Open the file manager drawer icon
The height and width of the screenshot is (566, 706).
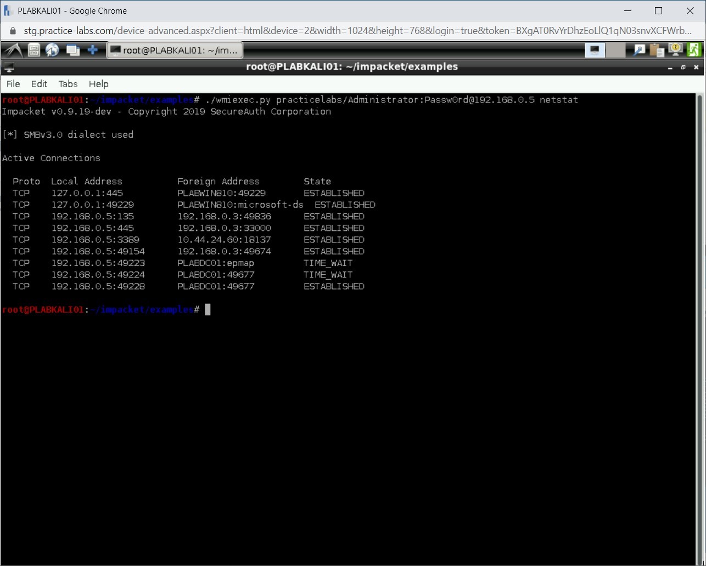click(x=34, y=50)
